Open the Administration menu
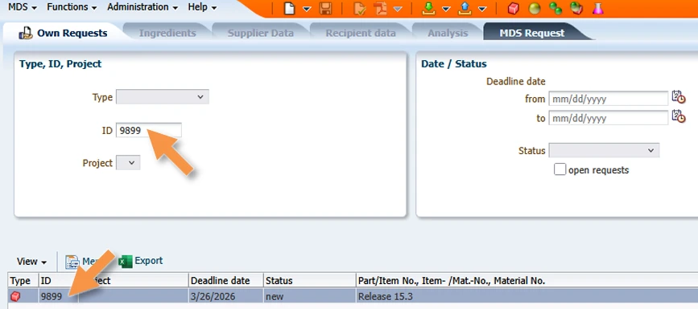 coord(142,7)
